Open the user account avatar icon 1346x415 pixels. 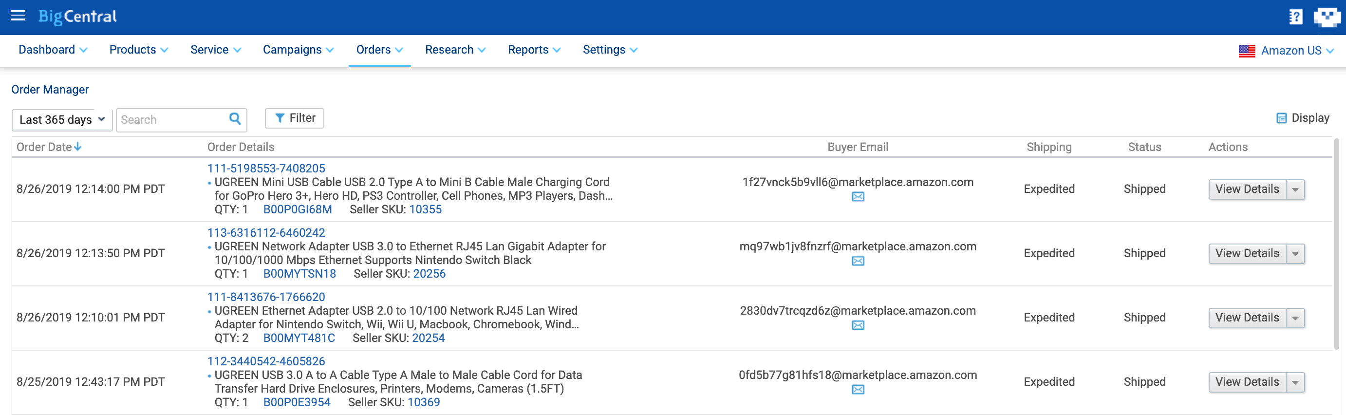click(x=1327, y=17)
